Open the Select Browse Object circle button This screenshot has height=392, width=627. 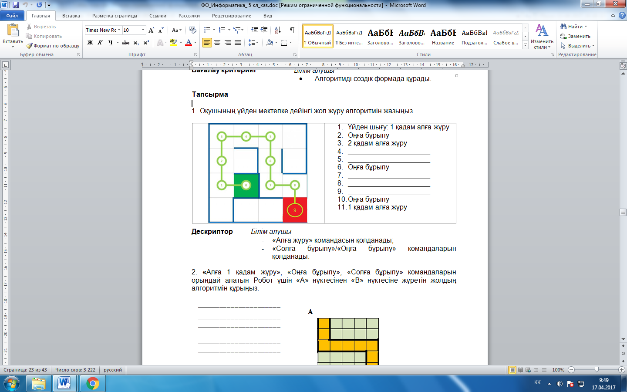coord(623,353)
